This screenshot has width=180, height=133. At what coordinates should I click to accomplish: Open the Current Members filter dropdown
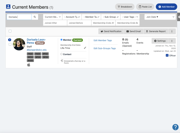(53, 17)
